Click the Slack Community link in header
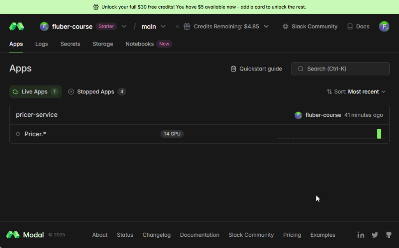Image resolution: width=399 pixels, height=248 pixels. tap(310, 26)
